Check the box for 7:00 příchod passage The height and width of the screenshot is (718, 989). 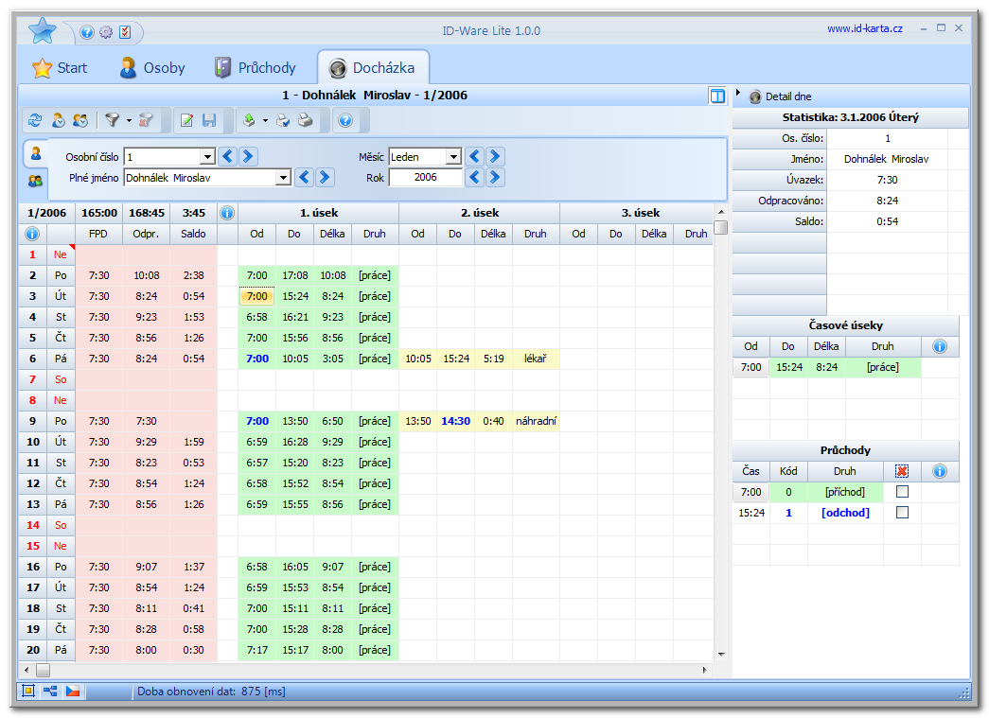(902, 492)
